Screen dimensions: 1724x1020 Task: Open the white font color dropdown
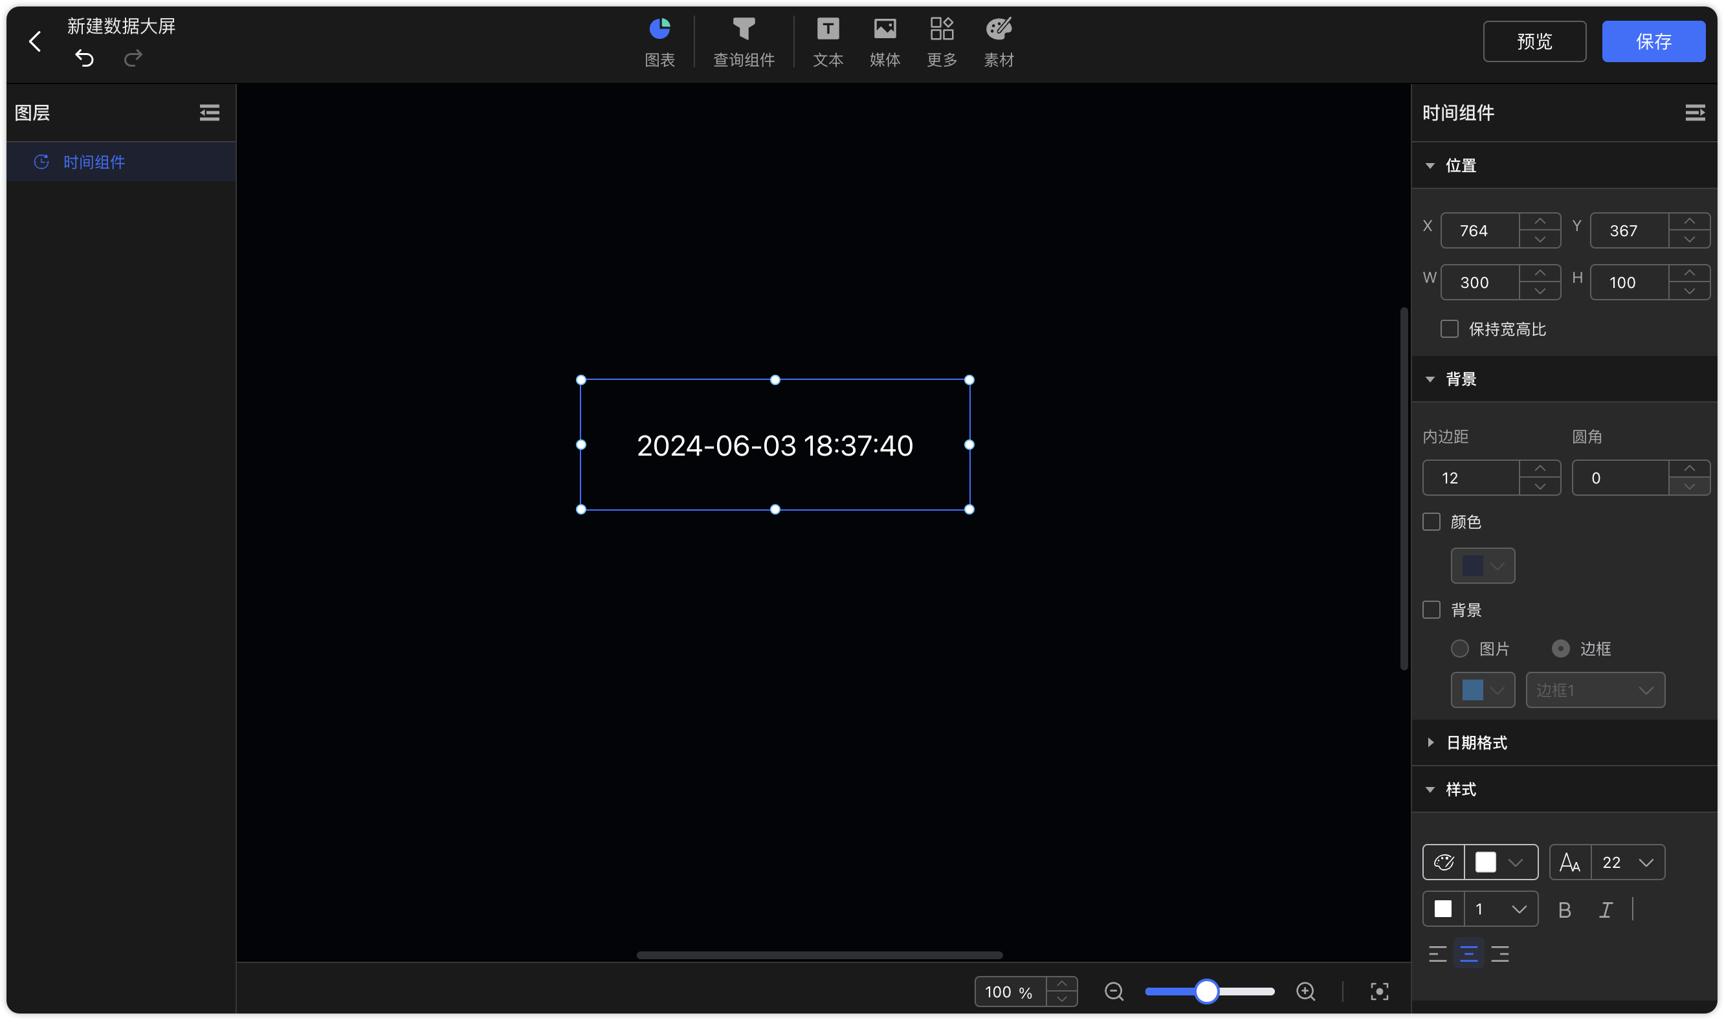click(x=1501, y=862)
